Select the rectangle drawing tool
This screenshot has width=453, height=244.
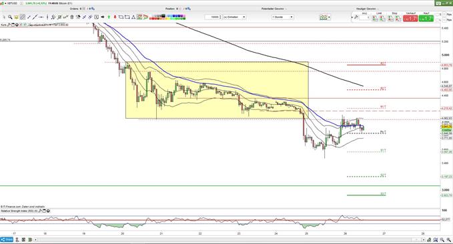click(x=127, y=17)
